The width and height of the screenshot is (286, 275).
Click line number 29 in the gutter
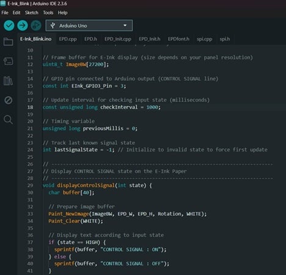click(30, 185)
